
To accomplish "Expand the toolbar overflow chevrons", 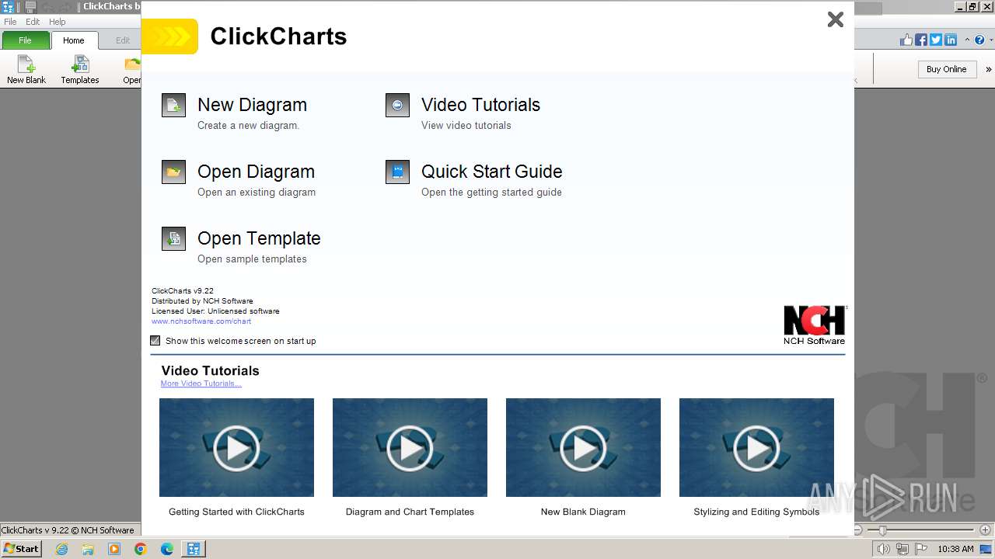I will [x=989, y=69].
